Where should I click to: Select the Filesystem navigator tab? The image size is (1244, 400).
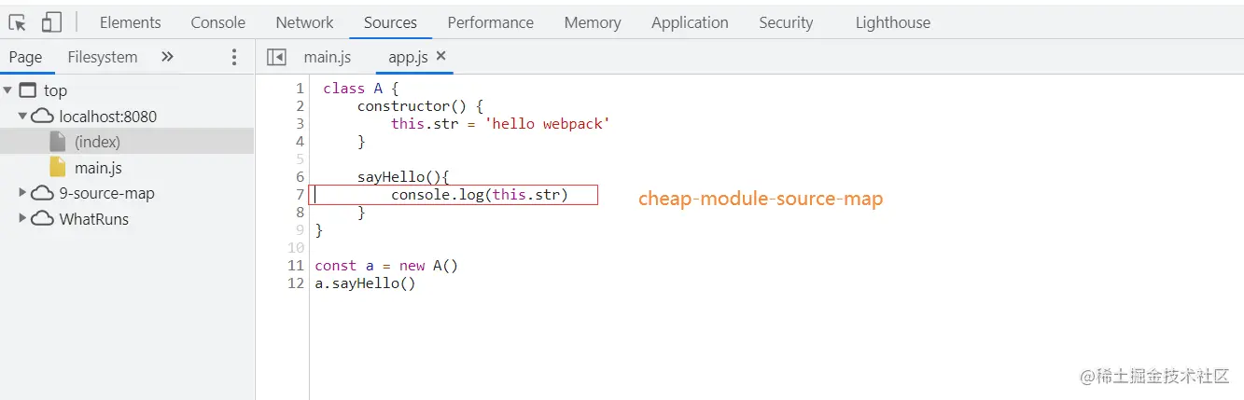pos(102,57)
